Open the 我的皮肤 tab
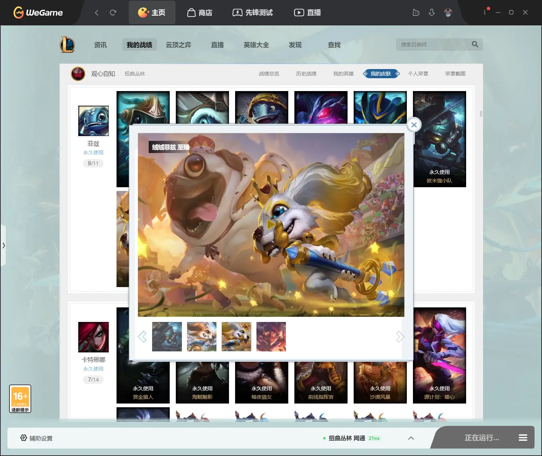 [381, 73]
